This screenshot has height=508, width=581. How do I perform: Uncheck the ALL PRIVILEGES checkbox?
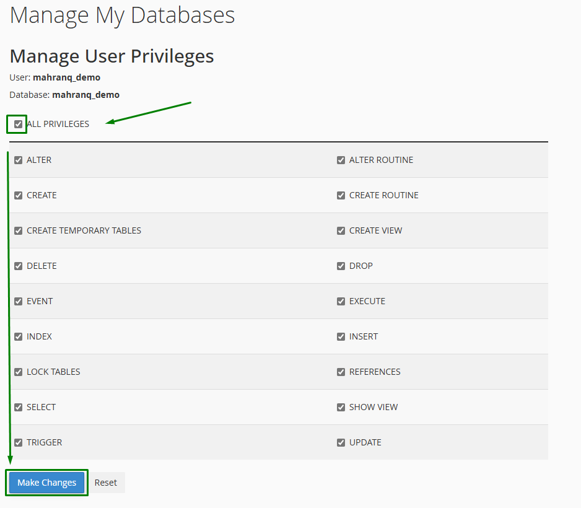[x=19, y=124]
